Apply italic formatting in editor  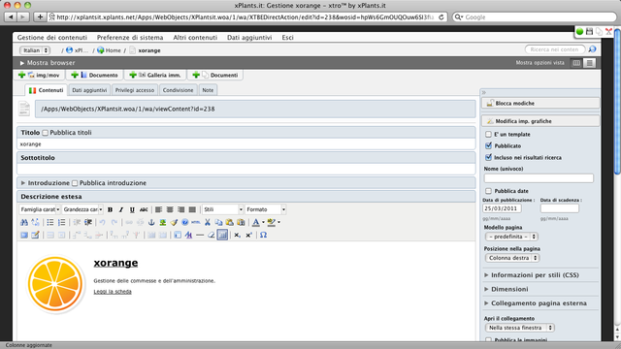tap(121, 209)
